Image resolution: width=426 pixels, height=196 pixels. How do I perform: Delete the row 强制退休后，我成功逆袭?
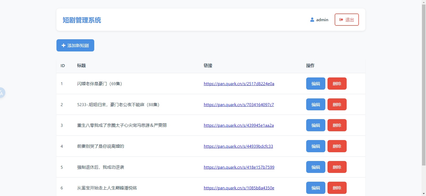pos(337,167)
